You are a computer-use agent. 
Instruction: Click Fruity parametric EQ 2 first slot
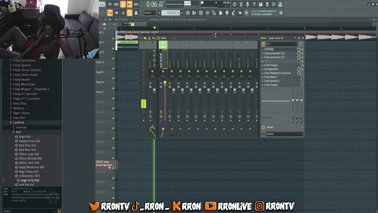coord(275,53)
